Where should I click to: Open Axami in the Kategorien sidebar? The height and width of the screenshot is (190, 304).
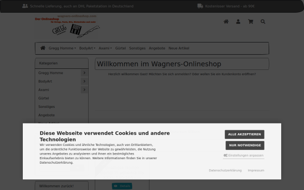(x=44, y=90)
